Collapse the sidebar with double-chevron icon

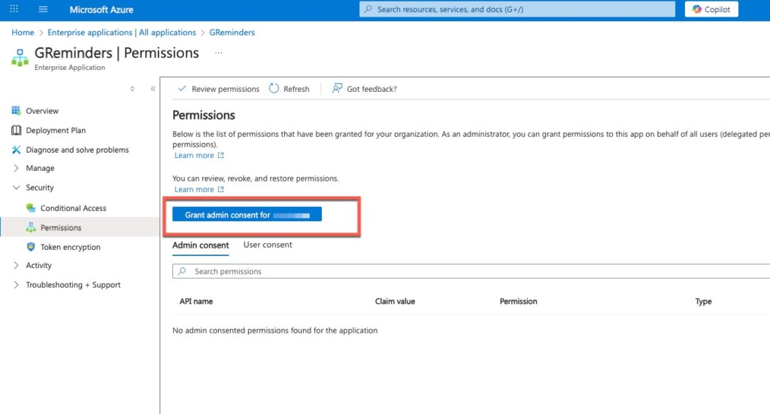click(153, 89)
